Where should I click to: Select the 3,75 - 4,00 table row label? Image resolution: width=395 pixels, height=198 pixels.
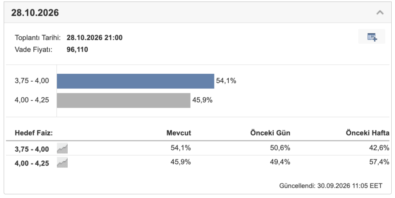pyautogui.click(x=32, y=149)
